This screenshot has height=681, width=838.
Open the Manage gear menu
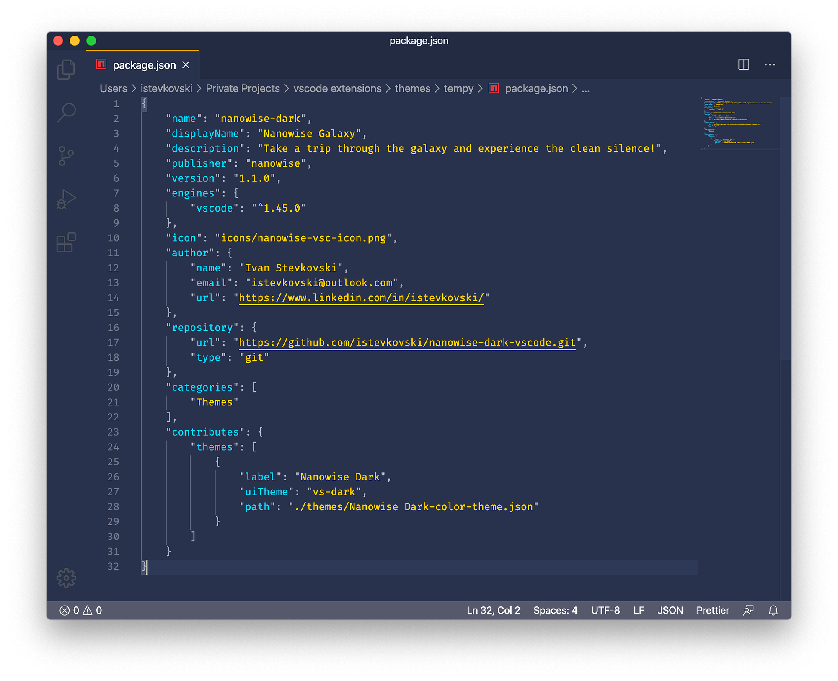(66, 578)
